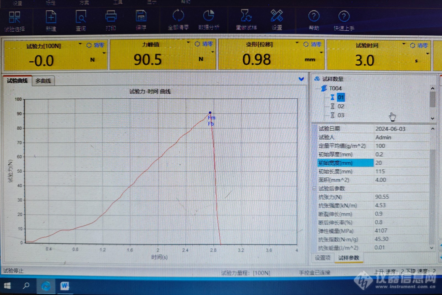442x295 pixels.
Task: Click the 手控盒已连接 status text
Action: click(315, 273)
